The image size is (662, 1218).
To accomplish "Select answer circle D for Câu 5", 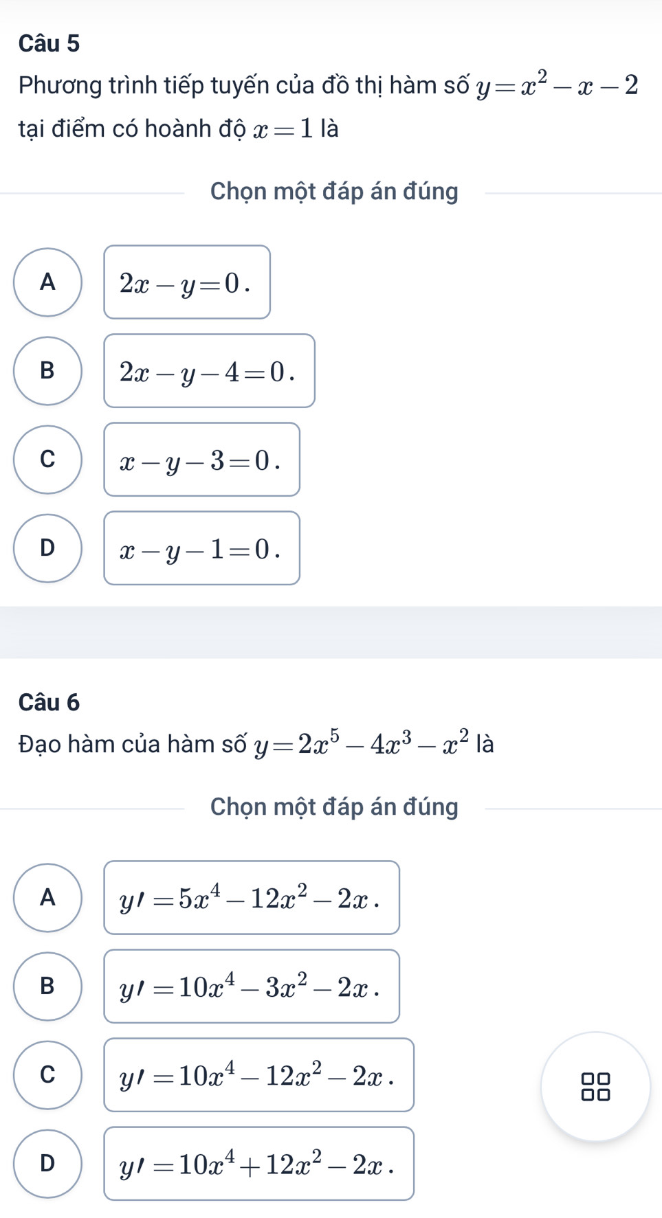I will tap(47, 548).
